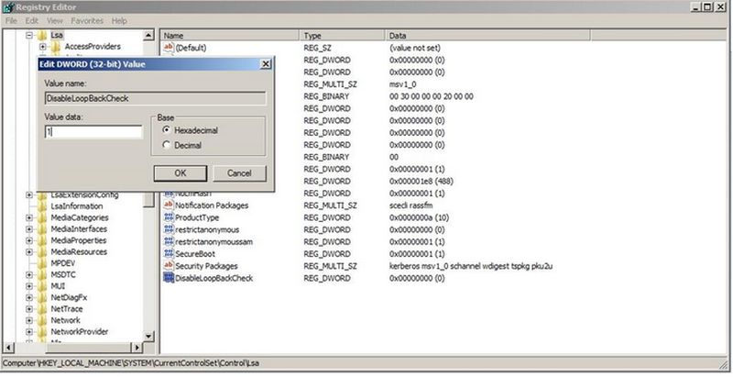
Task: Click the NetTrace folder icon
Action: (42, 309)
